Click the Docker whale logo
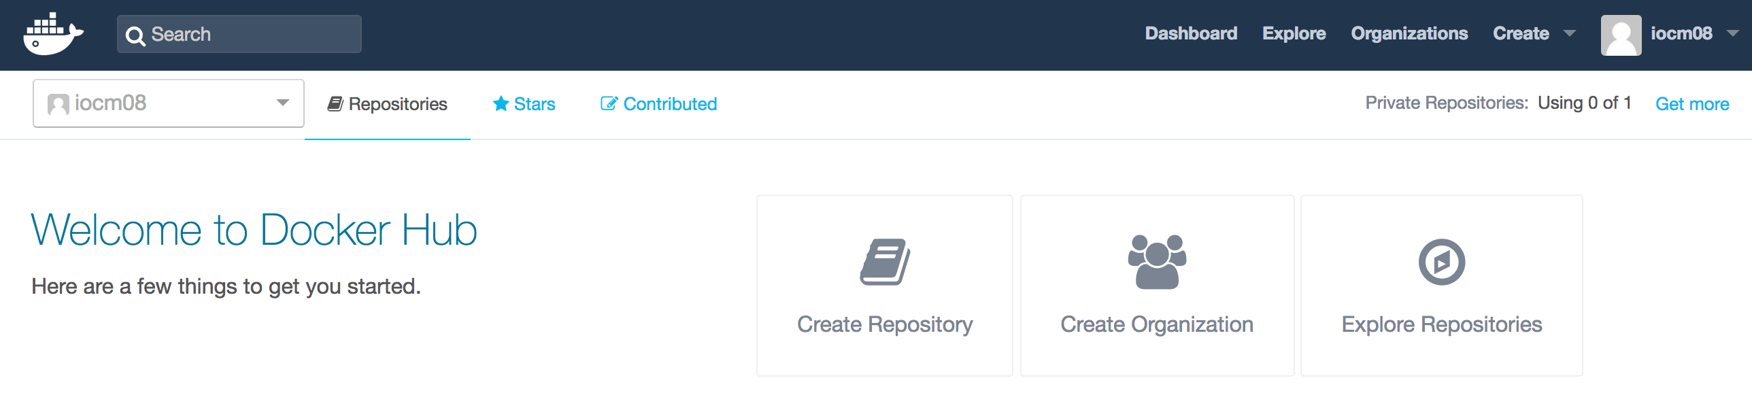1752x393 pixels. pos(53,34)
